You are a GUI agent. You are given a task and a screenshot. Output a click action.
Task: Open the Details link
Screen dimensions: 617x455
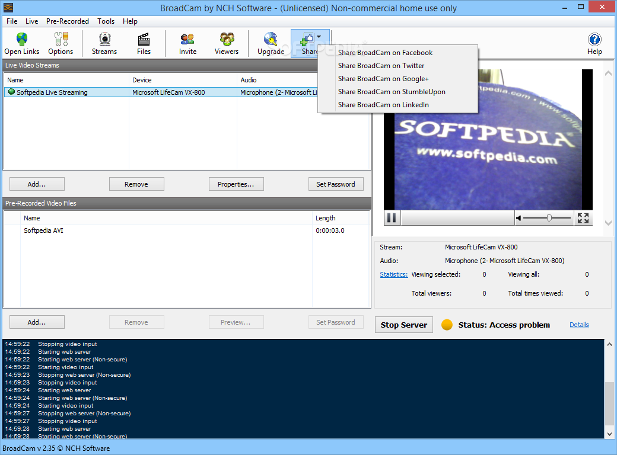579,325
